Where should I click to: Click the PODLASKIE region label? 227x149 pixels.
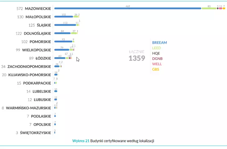[41, 116]
